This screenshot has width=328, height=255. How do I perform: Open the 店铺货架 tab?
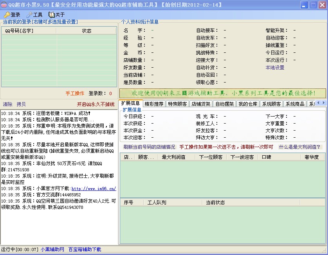(x=201, y=104)
